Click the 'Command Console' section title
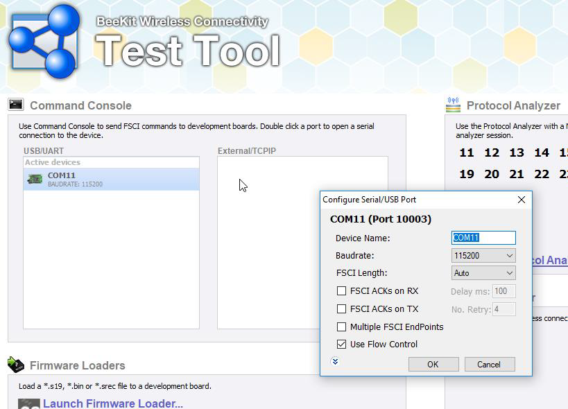 [80, 105]
